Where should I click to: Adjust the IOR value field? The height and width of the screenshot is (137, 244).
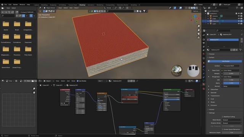pos(231,80)
